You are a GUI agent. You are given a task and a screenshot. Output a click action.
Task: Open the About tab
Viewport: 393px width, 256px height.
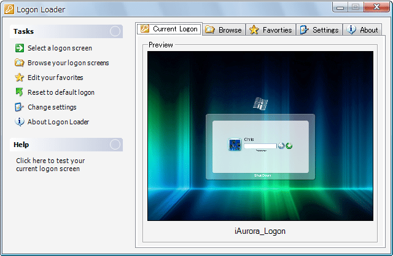coord(362,30)
